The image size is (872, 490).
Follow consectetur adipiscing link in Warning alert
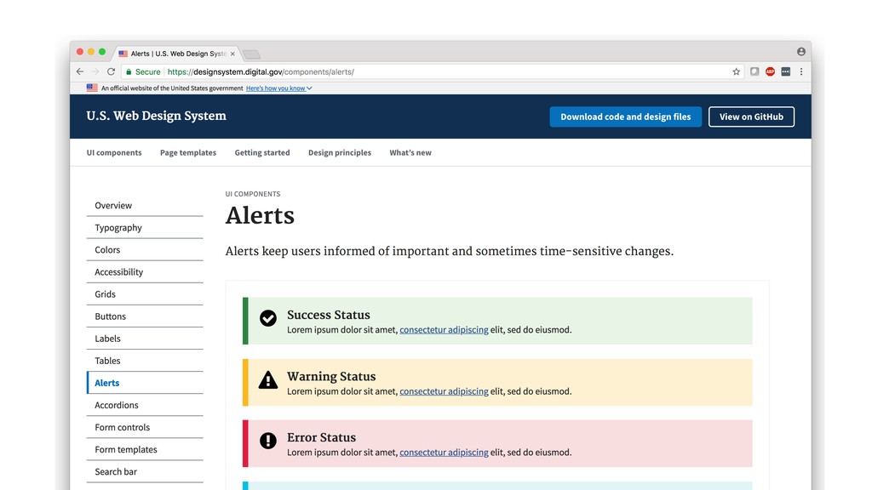[444, 391]
